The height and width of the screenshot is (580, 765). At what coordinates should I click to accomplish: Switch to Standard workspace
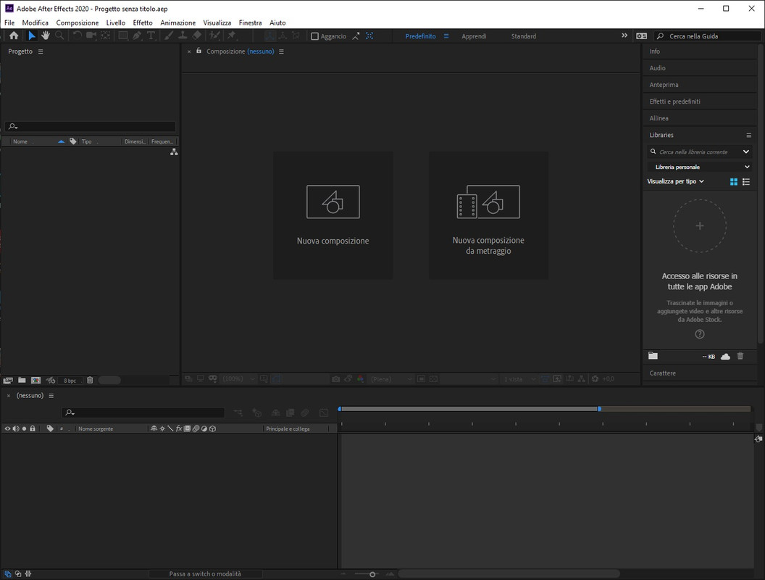524,36
